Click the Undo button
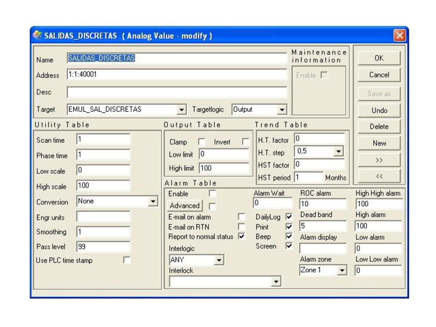The height and width of the screenshot is (327, 436). pyautogui.click(x=379, y=110)
